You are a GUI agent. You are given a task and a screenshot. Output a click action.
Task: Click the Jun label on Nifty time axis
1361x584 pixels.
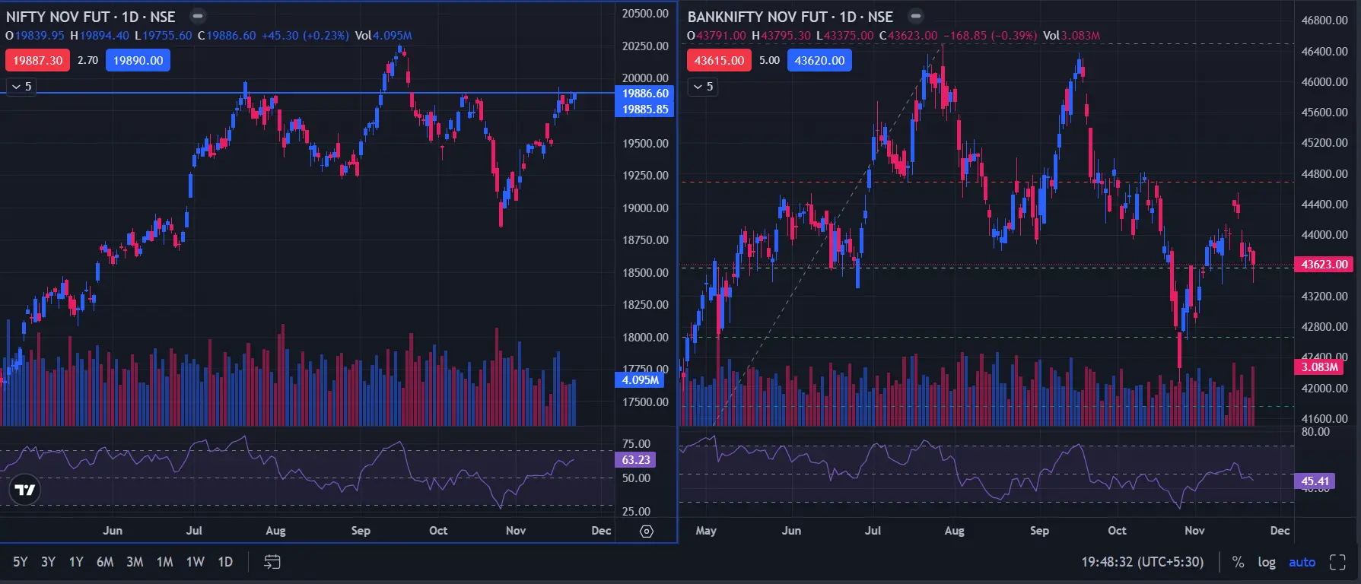click(x=113, y=530)
